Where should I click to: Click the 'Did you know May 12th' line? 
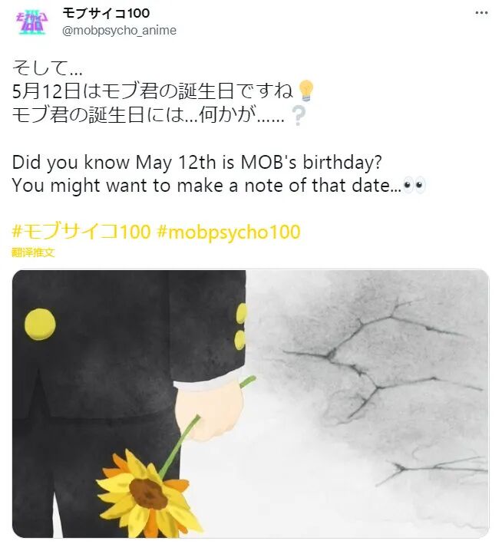coord(197,163)
